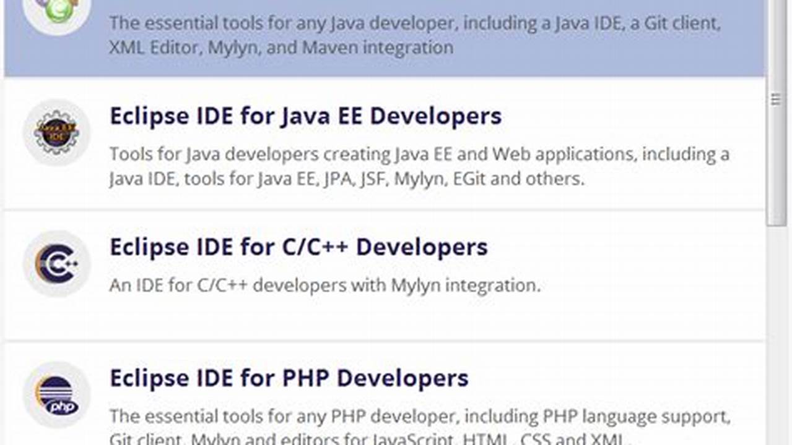Click the php label on the PHP logo
This screenshot has width=792, height=445.
click(60, 408)
